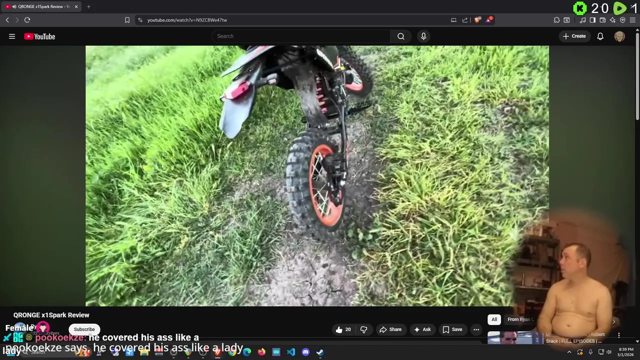
Task: Open the extensions puzzle icon
Action: tap(556, 20)
